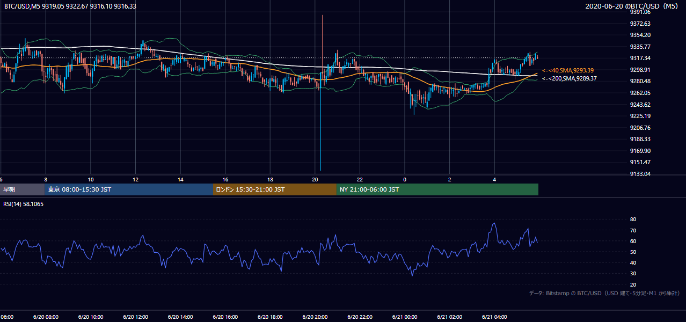686x322 pixels.
Task: Click the Bitstamp data source note
Action: click(x=604, y=293)
